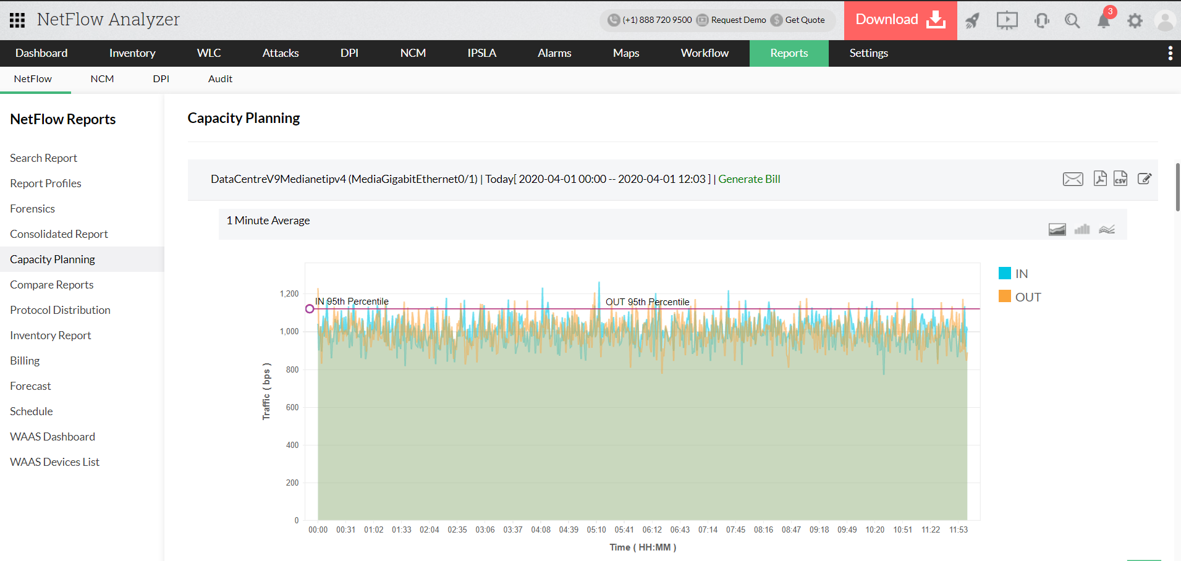Image resolution: width=1181 pixels, height=561 pixels.
Task: Open the apps grid menu
Action: pyautogui.click(x=17, y=20)
